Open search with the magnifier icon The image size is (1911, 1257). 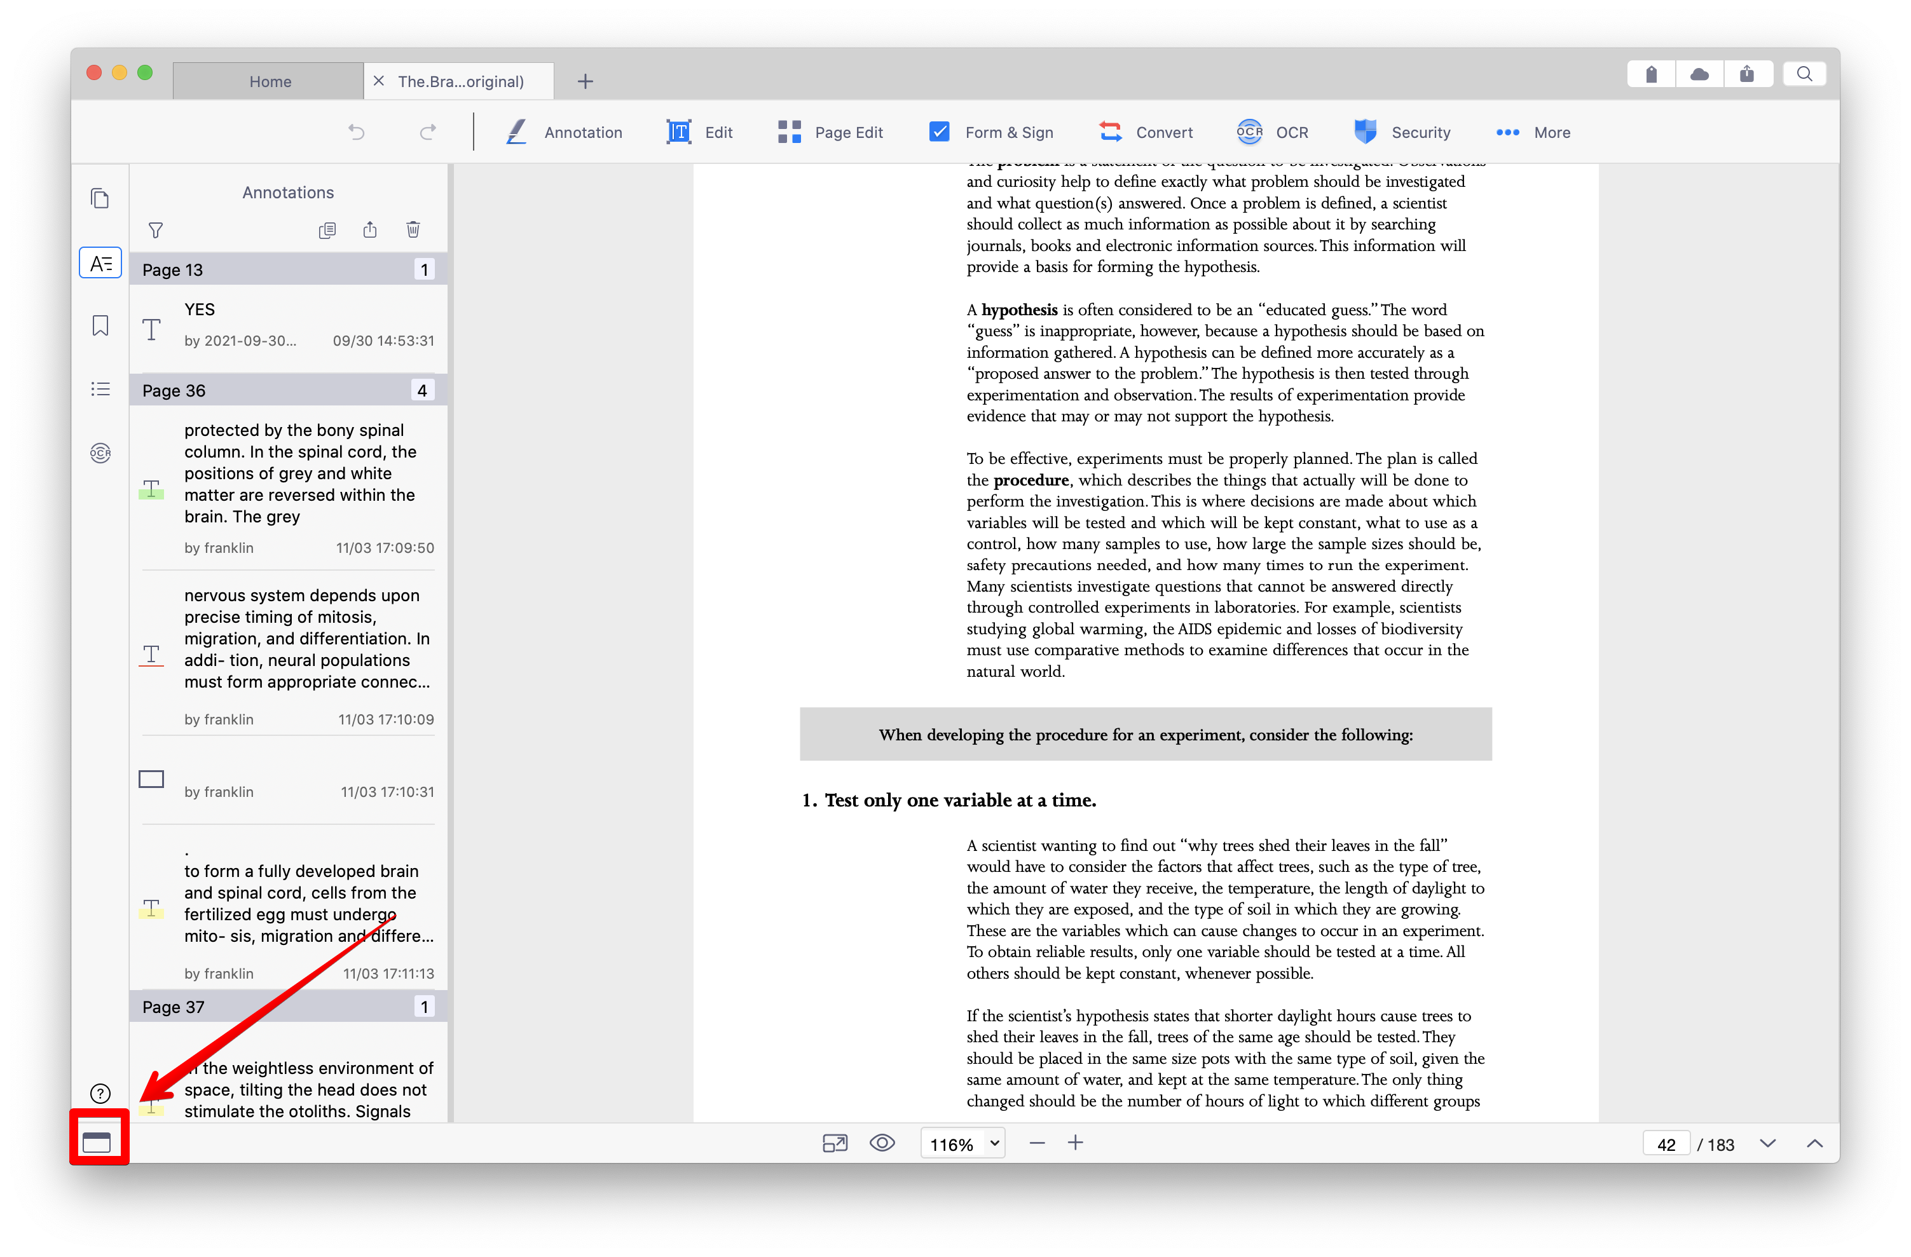tap(1804, 74)
